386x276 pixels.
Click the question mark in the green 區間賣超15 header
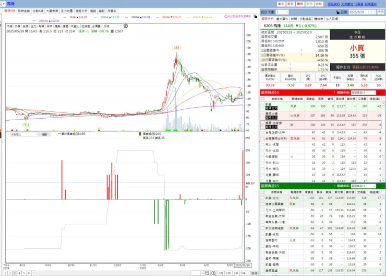coord(334,186)
